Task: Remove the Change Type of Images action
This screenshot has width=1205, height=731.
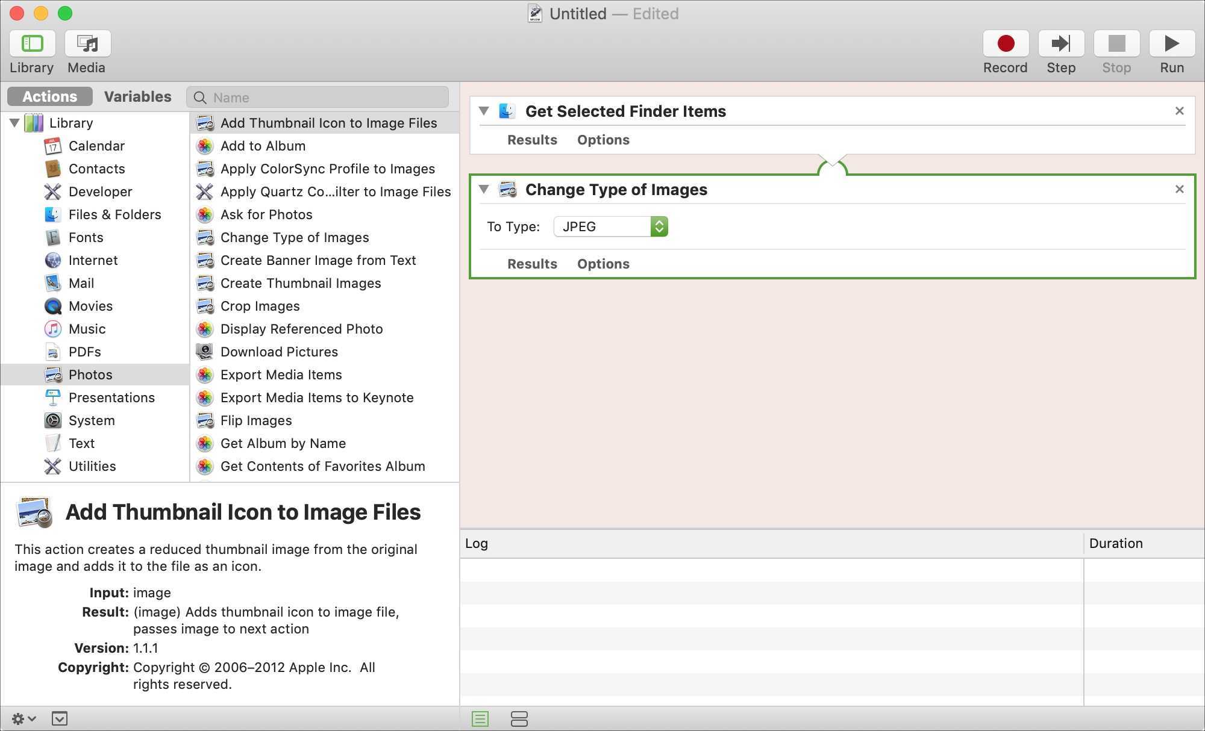Action: pos(1179,189)
